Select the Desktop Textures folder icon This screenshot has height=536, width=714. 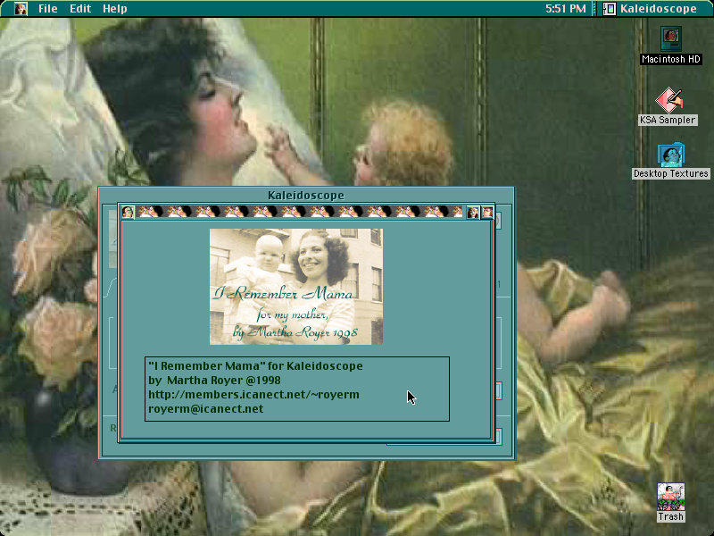coord(671,155)
